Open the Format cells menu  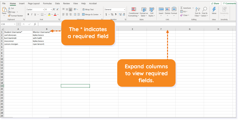(x=174, y=12)
